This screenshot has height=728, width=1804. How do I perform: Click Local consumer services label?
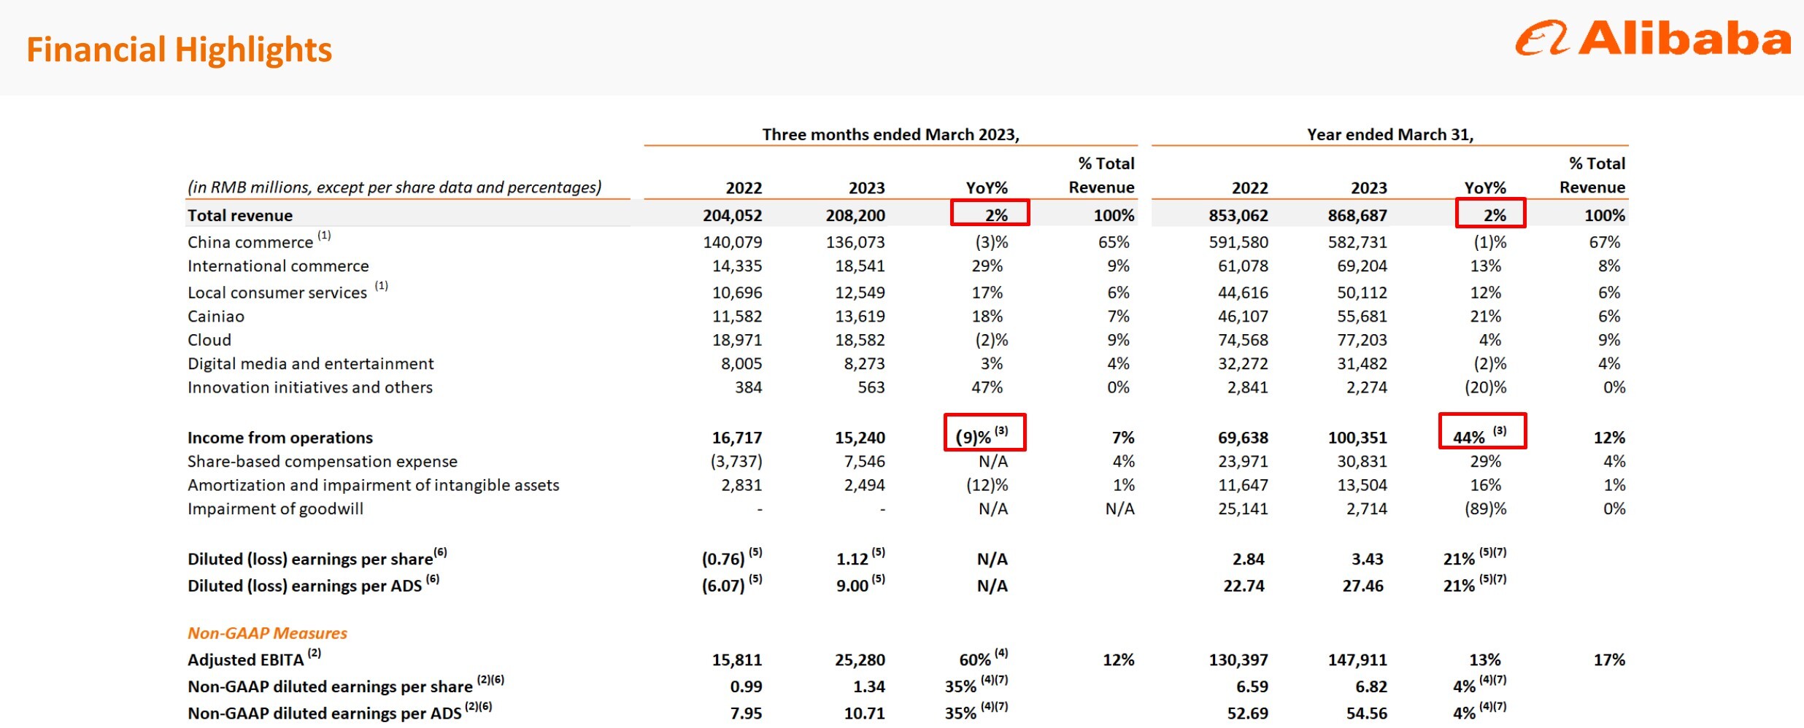click(x=277, y=293)
